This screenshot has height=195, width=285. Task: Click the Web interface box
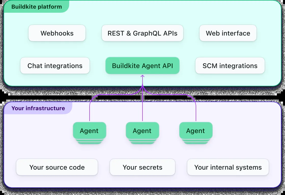[x=228, y=33]
